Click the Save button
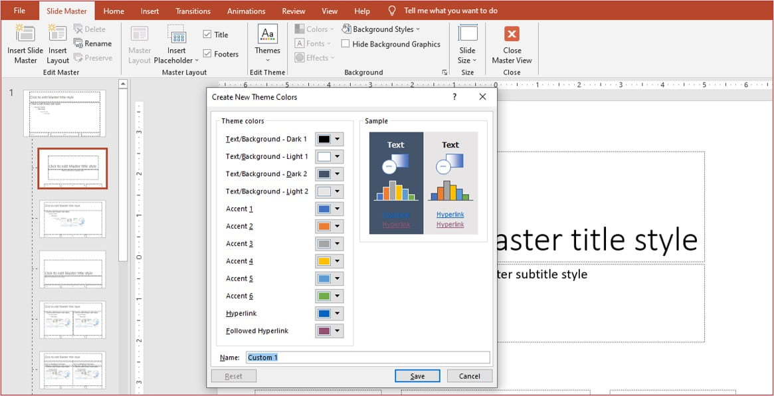This screenshot has width=774, height=396. pyautogui.click(x=417, y=375)
